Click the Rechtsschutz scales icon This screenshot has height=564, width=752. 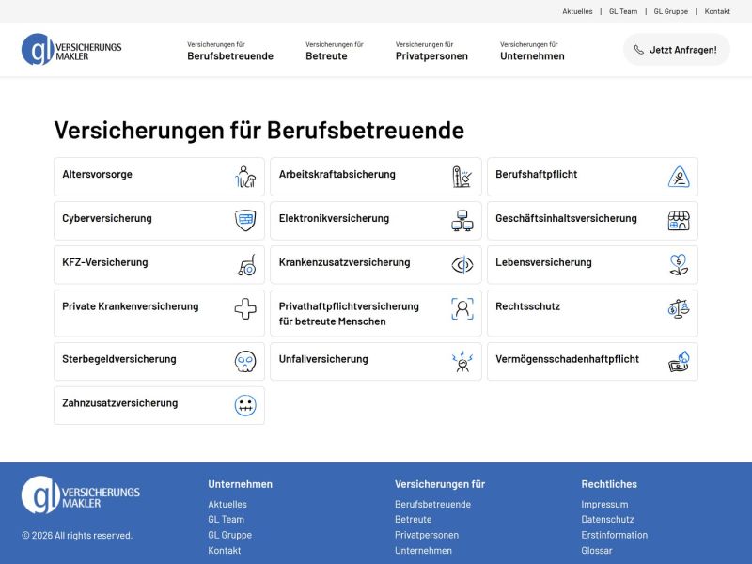679,309
